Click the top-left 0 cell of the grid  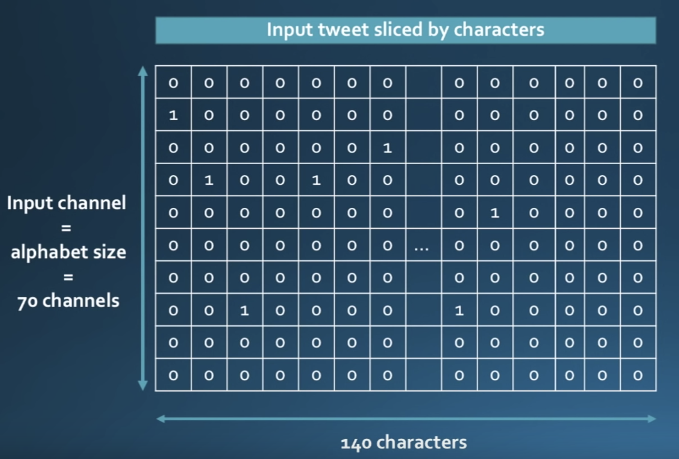click(x=173, y=83)
